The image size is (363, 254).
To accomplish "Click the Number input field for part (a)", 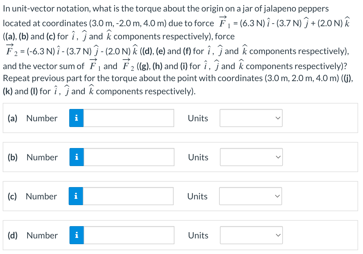I will [128, 118].
